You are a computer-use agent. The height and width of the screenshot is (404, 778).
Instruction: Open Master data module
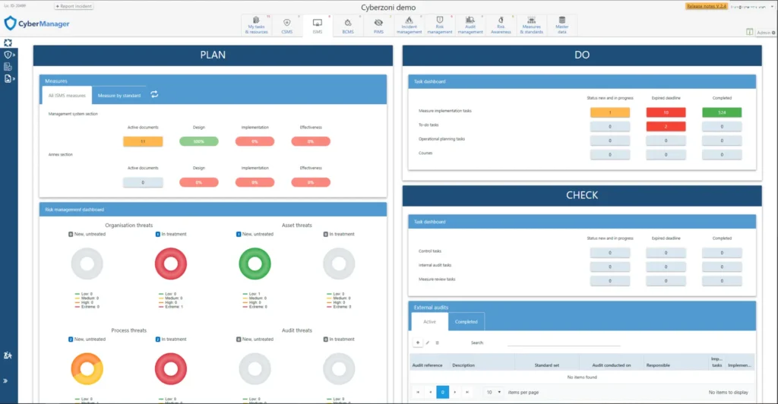point(561,26)
